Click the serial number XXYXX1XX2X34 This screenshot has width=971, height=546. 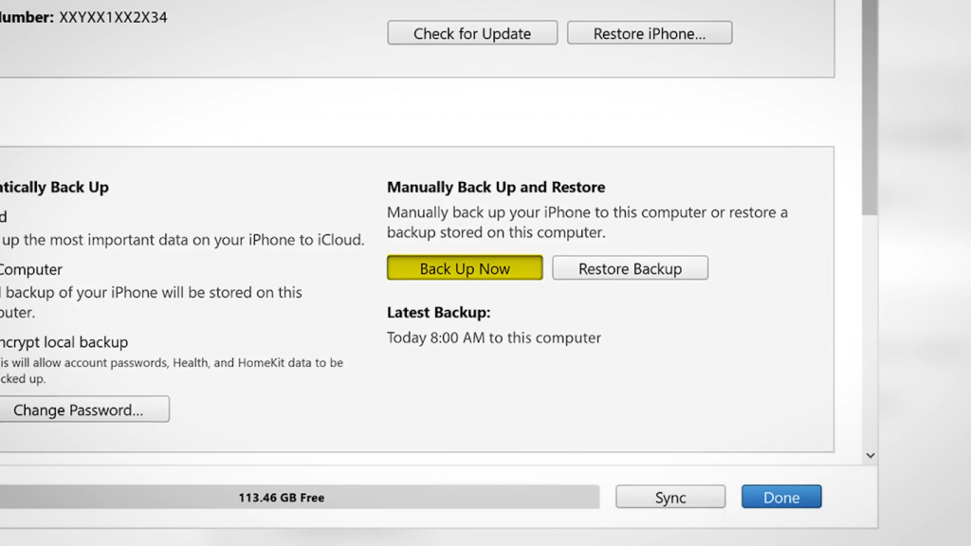point(112,17)
